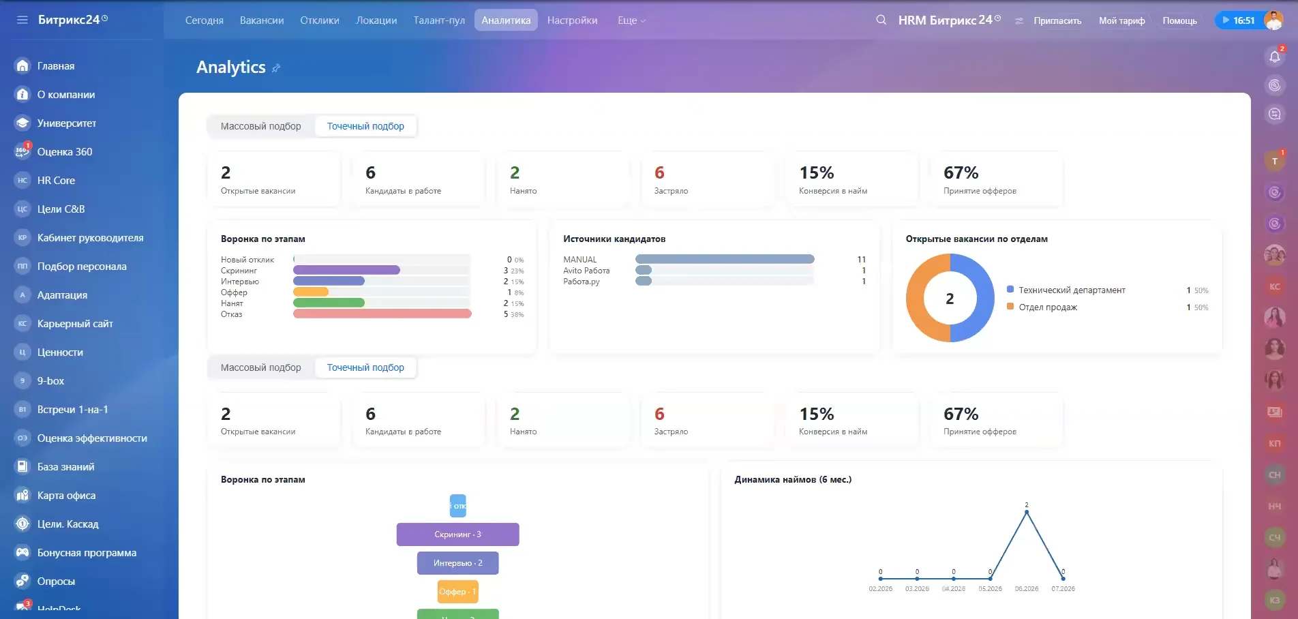This screenshot has width=1298, height=619.
Task: Expand the Еще dropdown menu
Action: coord(631,20)
